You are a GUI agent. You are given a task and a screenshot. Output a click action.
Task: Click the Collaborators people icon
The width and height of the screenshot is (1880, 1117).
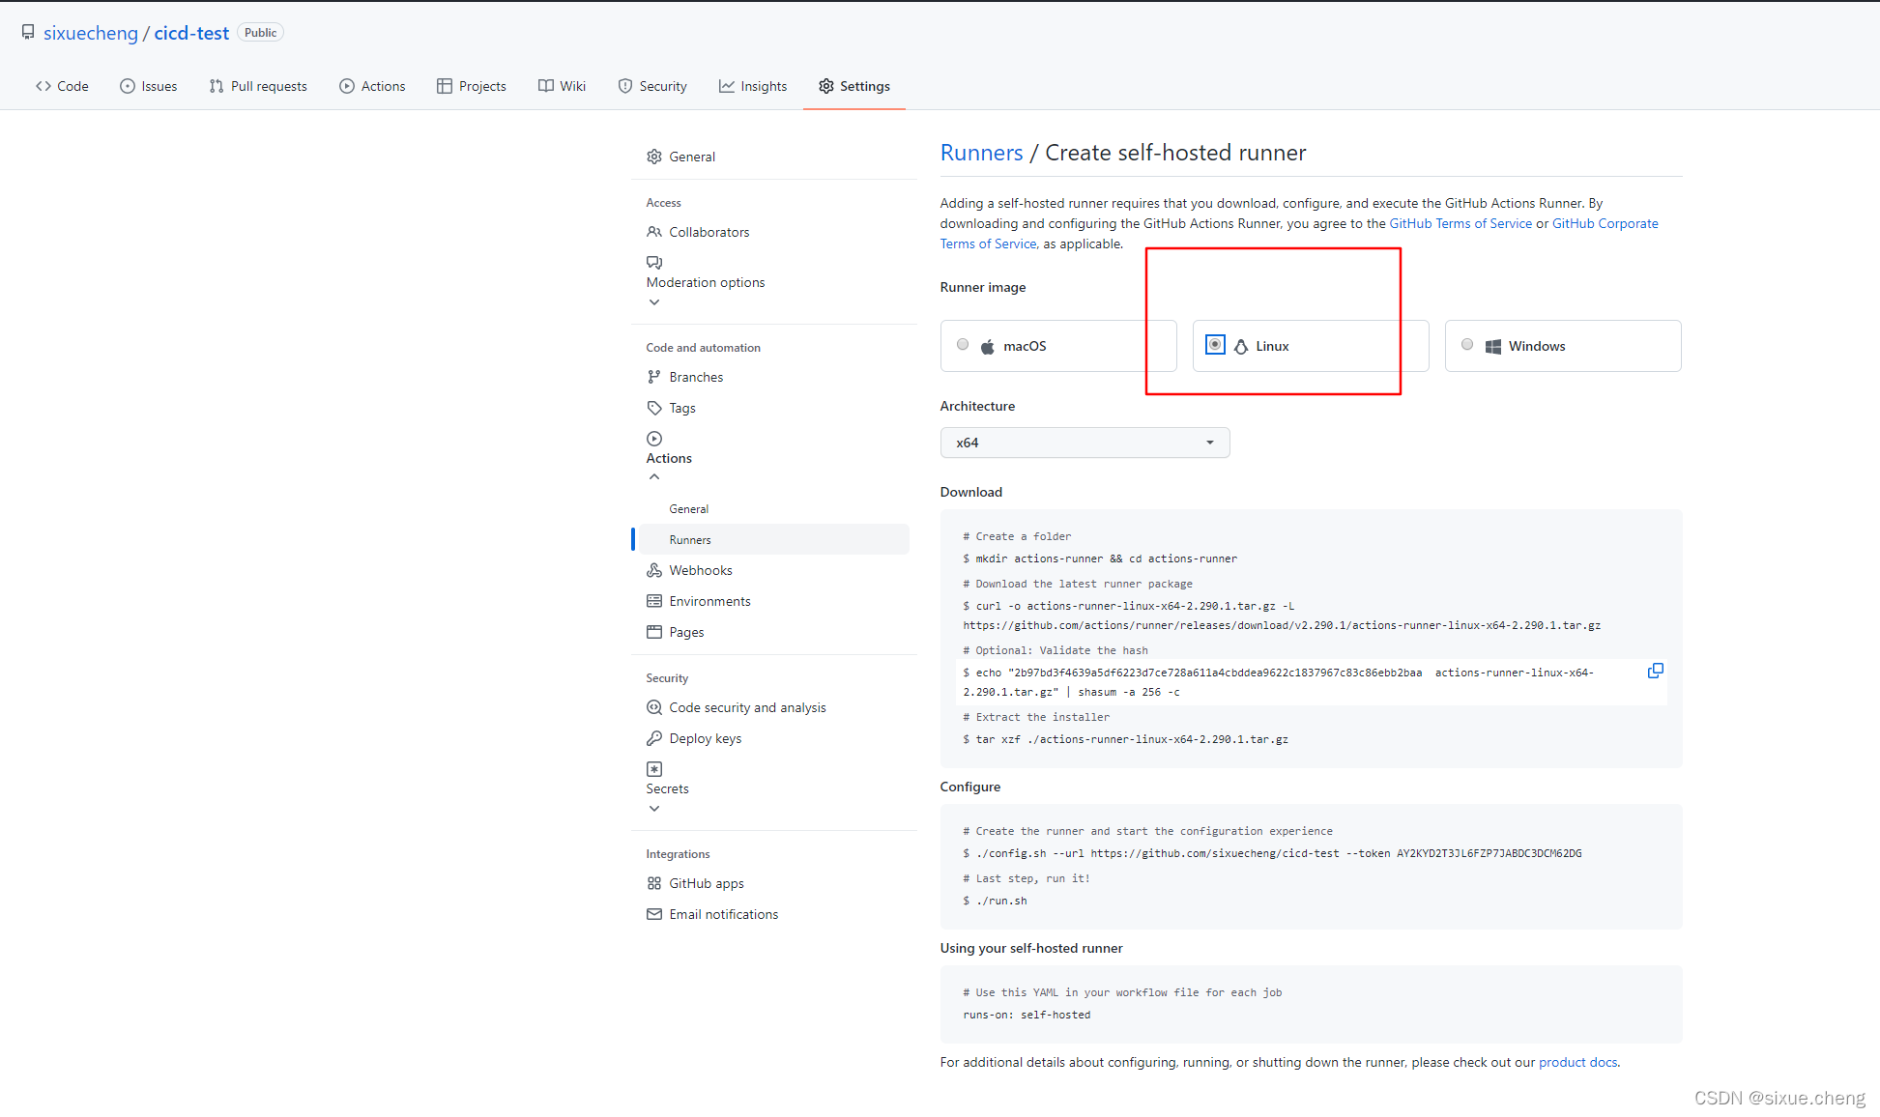click(654, 232)
